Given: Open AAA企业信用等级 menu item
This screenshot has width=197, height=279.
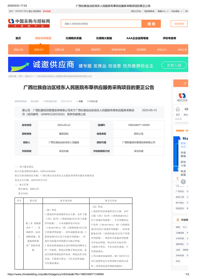Looking at the screenshot, I should tap(138, 38).
